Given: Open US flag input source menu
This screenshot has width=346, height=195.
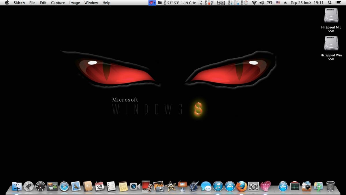Looking at the screenshot, I should (278, 3).
